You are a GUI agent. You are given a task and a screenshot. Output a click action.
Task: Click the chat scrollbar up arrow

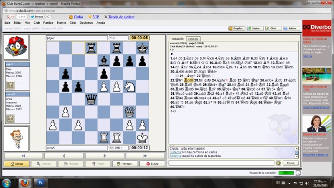point(297,148)
